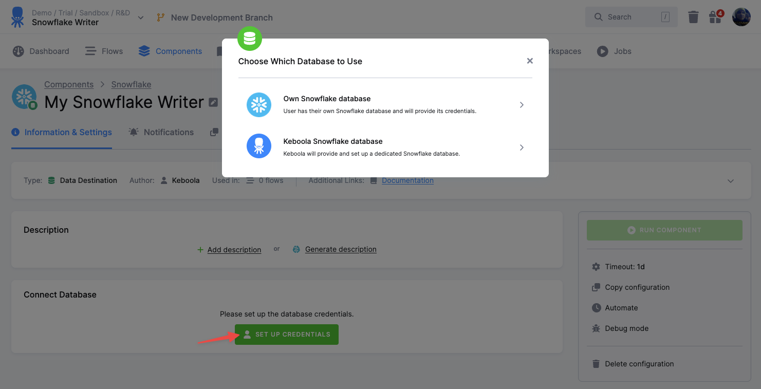The image size is (761, 389).
Task: Click the New Development Branch label
Action: coord(222,17)
